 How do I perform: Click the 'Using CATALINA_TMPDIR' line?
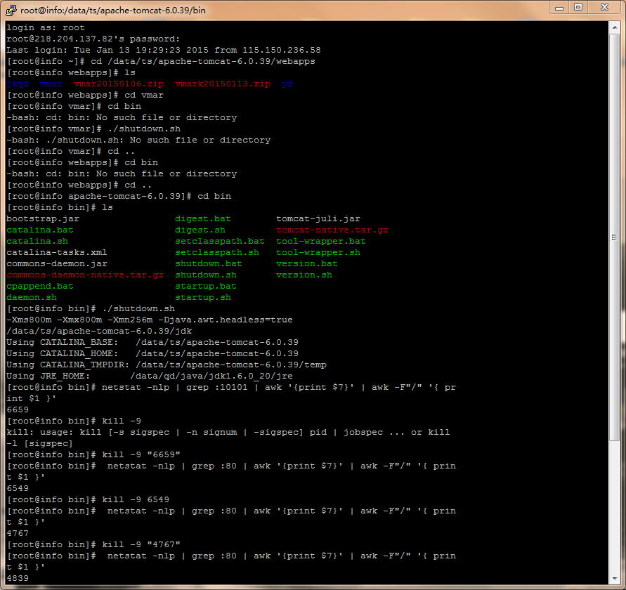point(167,365)
